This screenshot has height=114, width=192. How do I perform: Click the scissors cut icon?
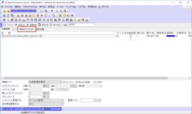pos(57,11)
